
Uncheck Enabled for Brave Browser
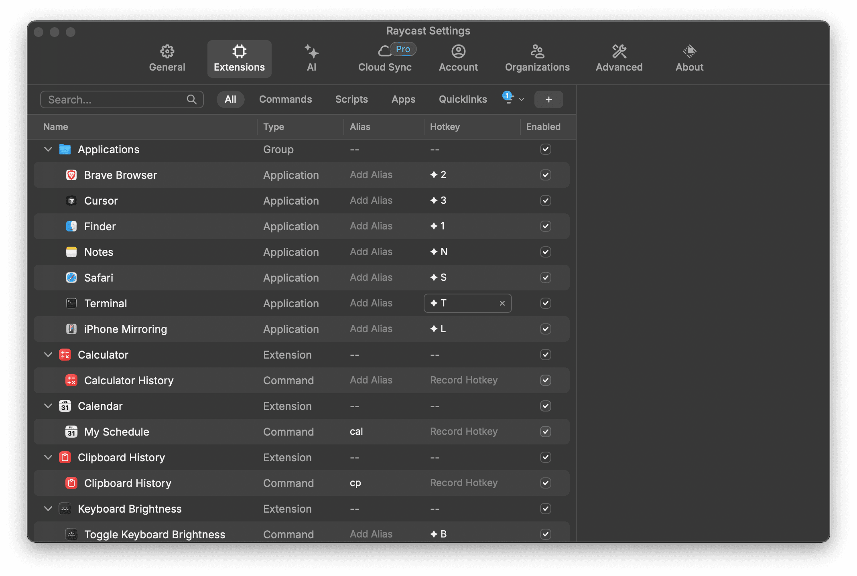coord(546,175)
